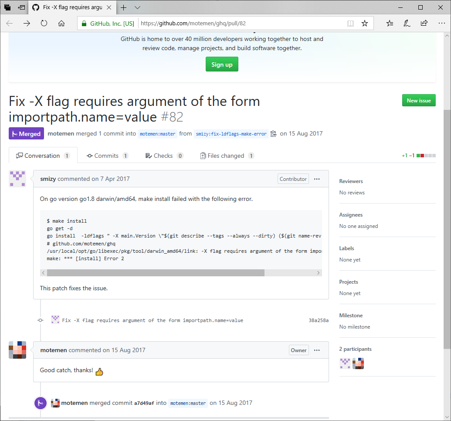The width and height of the screenshot is (451, 421).
Task: Switch to the Commits tab
Action: (107, 156)
